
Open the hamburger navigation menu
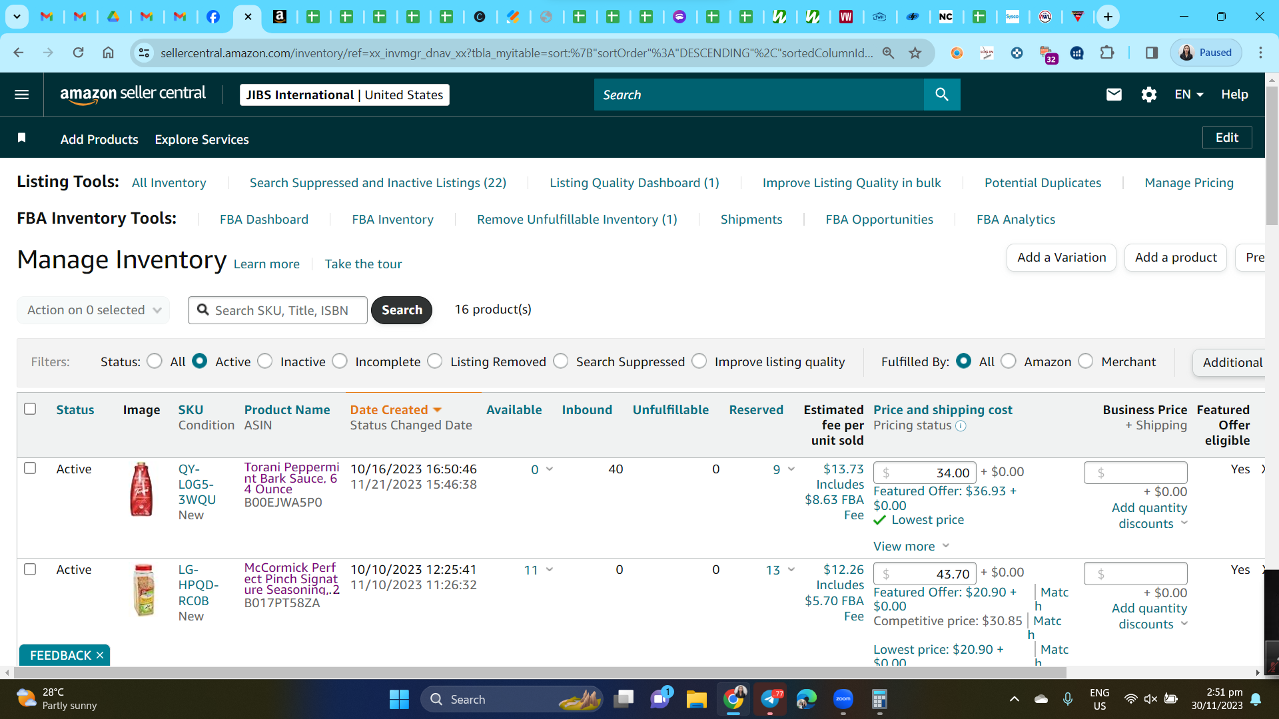pos(22,95)
